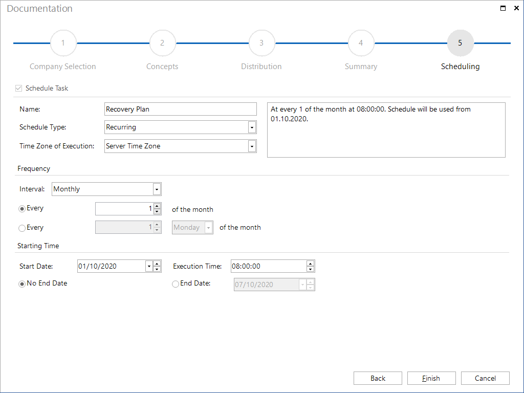
Task: Decrease Execution Time spinner down
Action: click(311, 269)
